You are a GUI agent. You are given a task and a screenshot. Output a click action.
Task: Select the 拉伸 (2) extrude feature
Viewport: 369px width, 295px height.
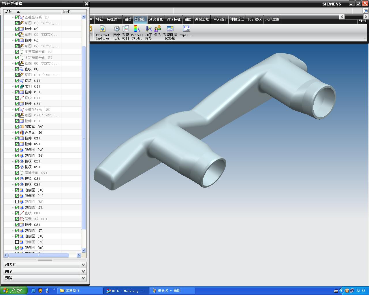click(x=31, y=29)
